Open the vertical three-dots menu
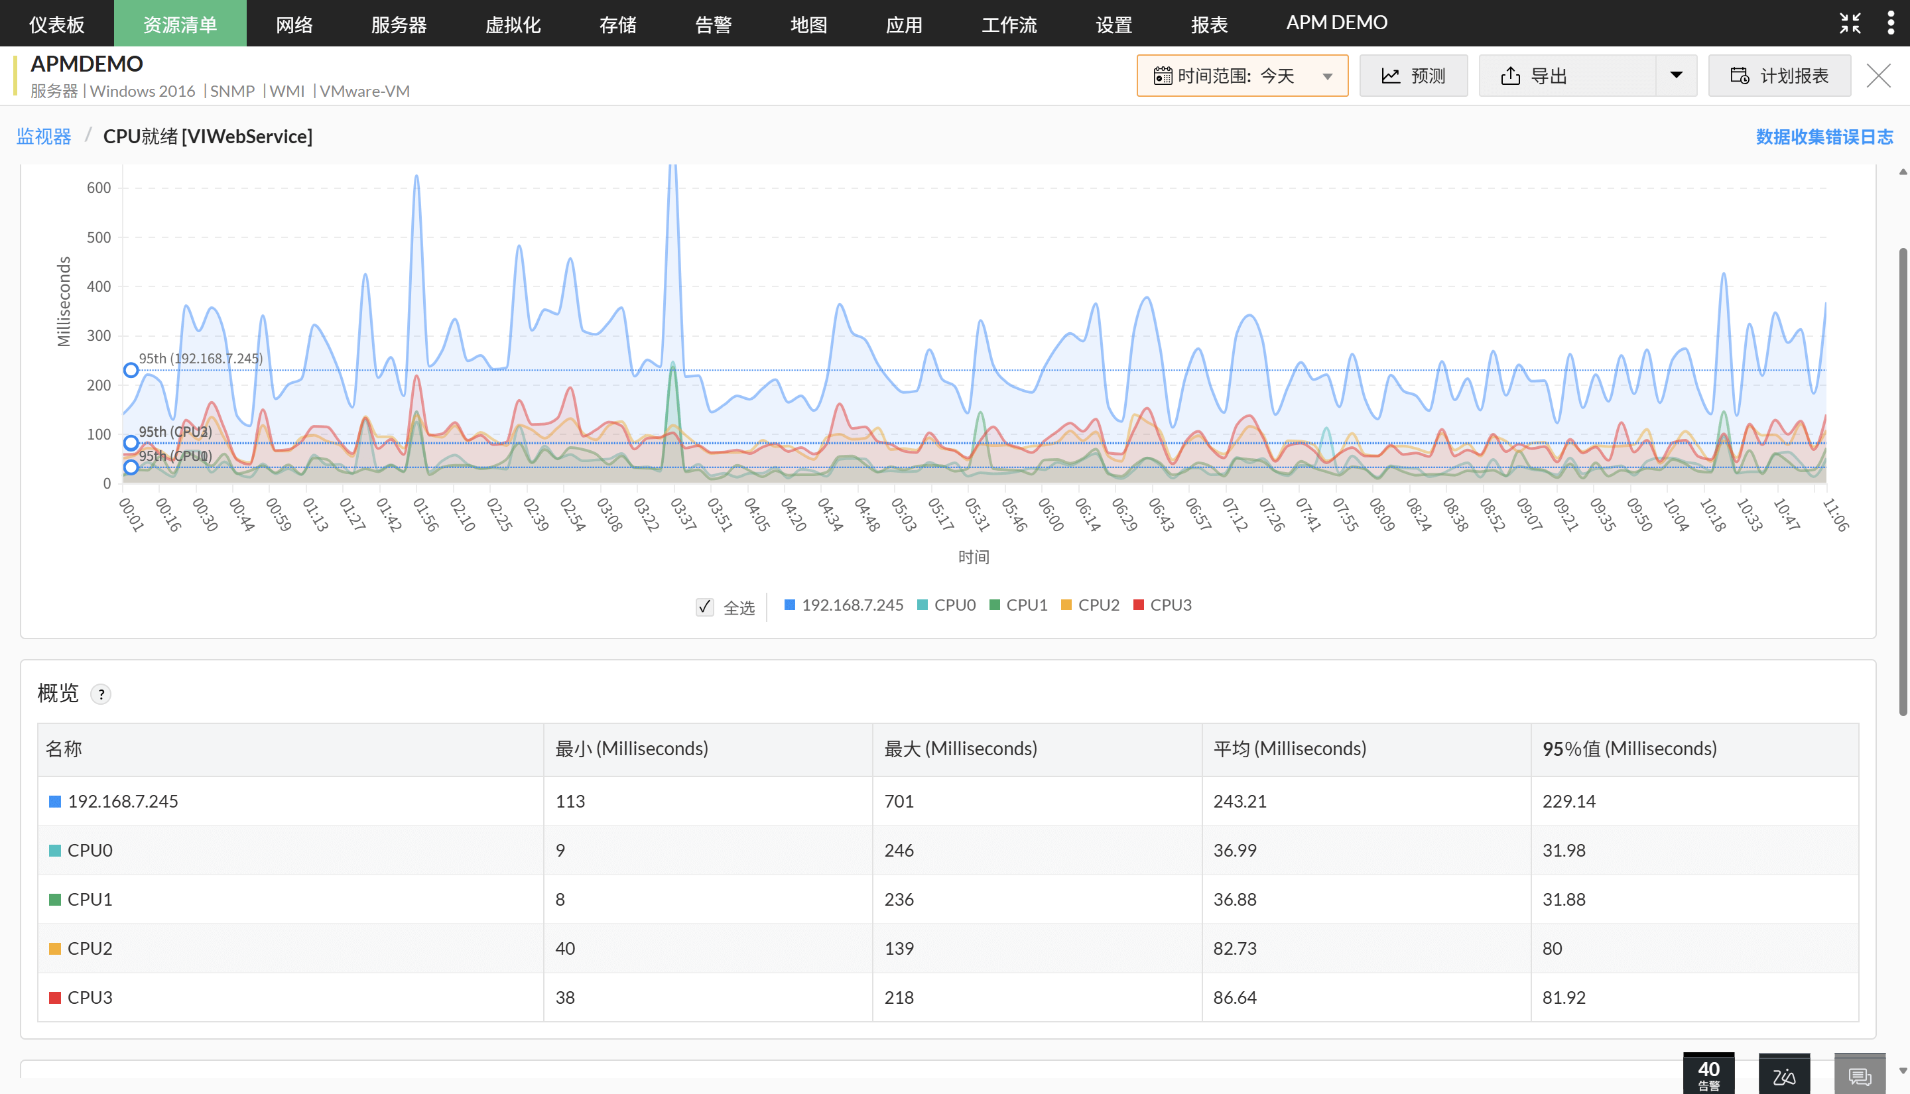Image resolution: width=1910 pixels, height=1094 pixels. click(1891, 23)
